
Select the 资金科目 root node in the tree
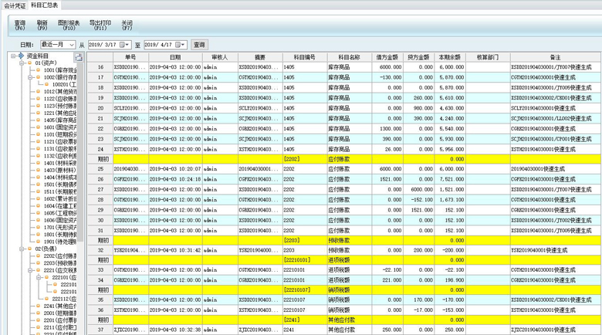click(x=37, y=56)
